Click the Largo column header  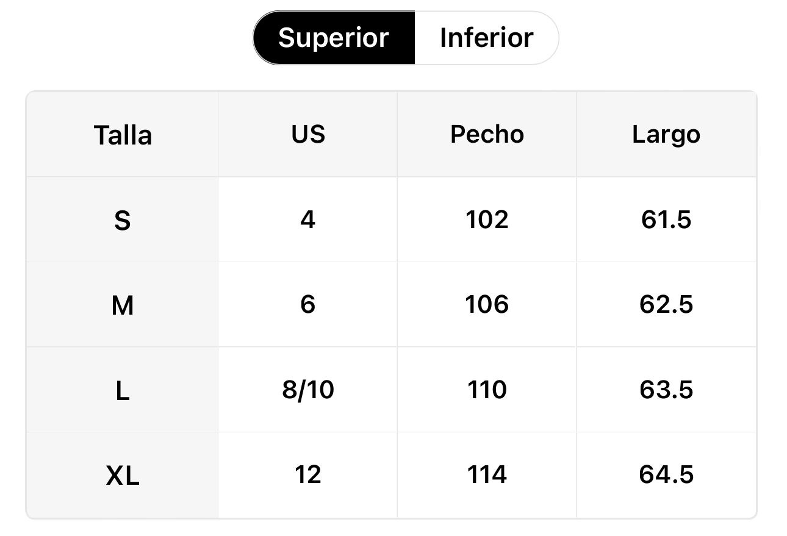tap(666, 135)
